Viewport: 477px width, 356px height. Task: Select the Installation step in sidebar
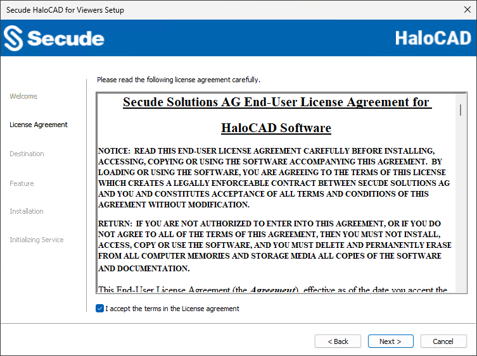coord(27,211)
